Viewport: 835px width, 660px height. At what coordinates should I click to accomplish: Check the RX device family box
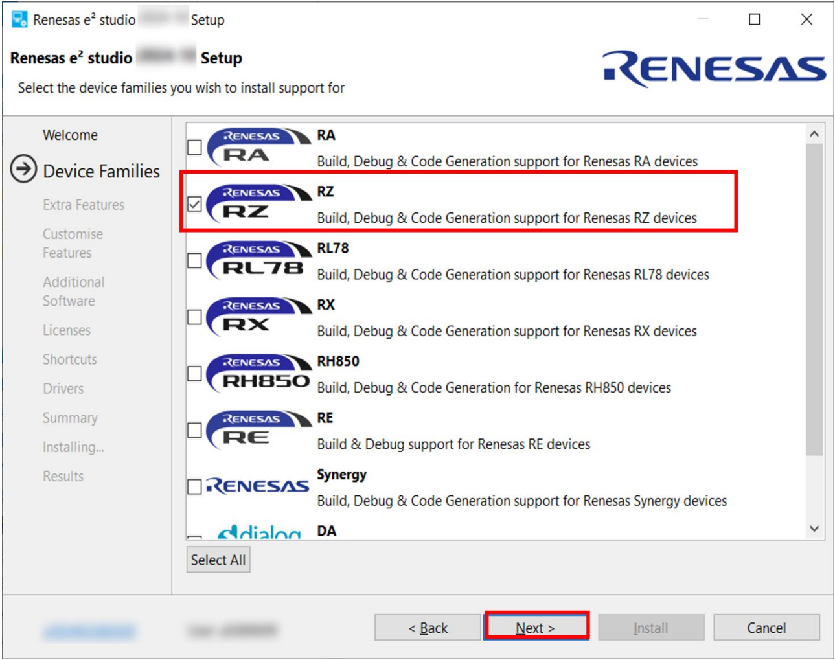(194, 317)
